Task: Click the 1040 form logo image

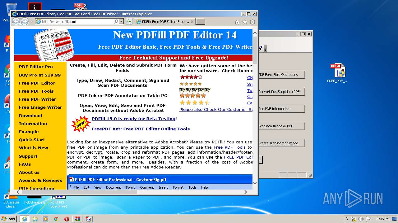Action: point(54,46)
